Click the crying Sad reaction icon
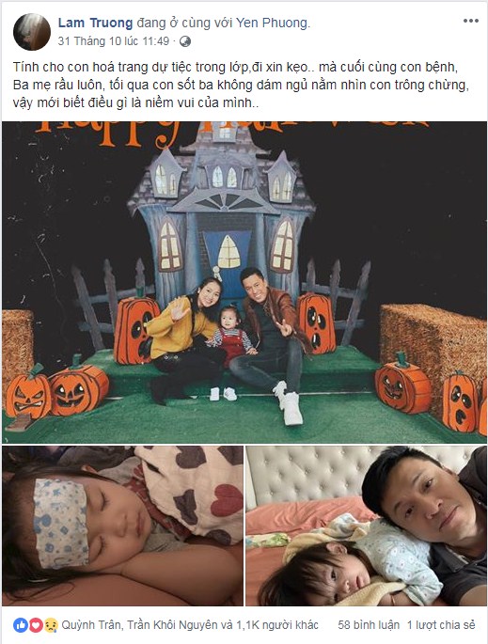The width and height of the screenshot is (488, 644). (51, 625)
